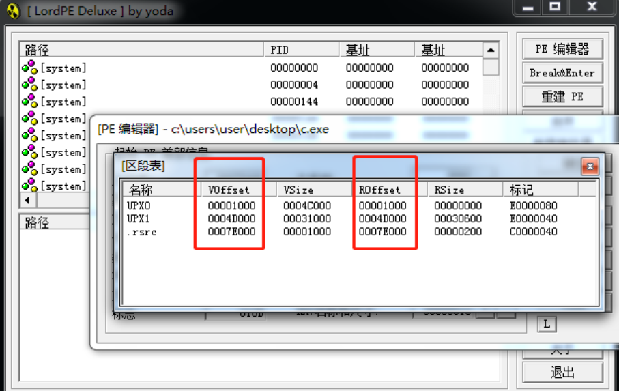The width and height of the screenshot is (619, 391).
Task: Click the 标记 column header
Action: (x=541, y=190)
